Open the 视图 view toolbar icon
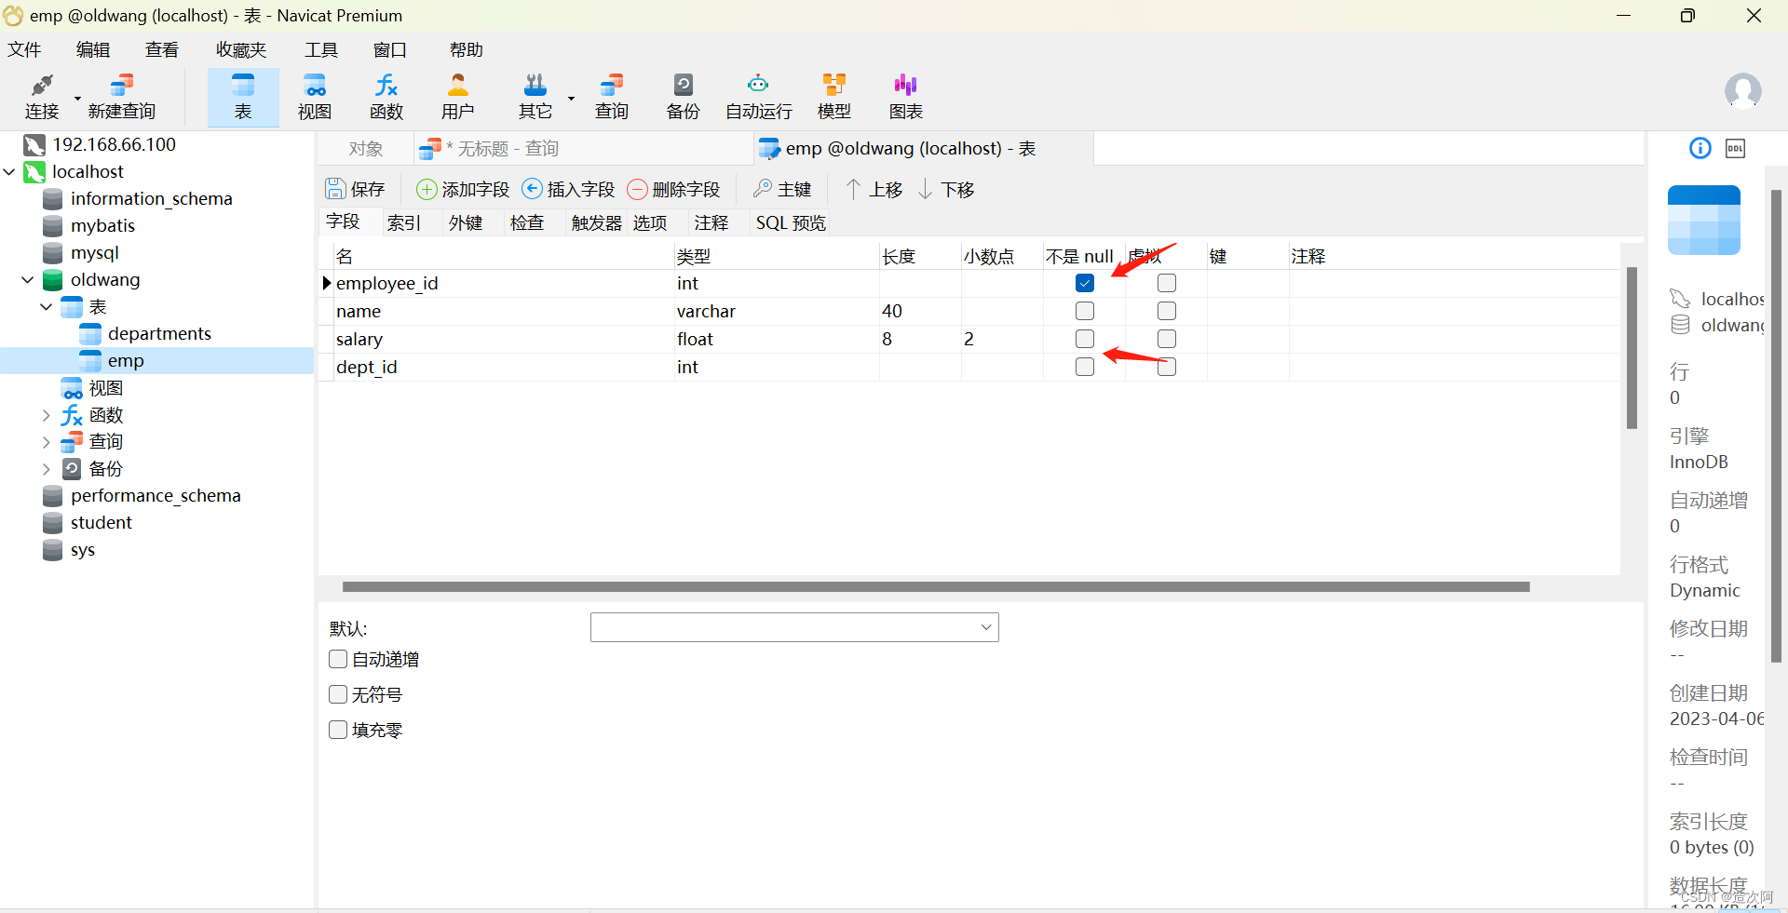Screen dimensions: 1788x913 click(315, 97)
